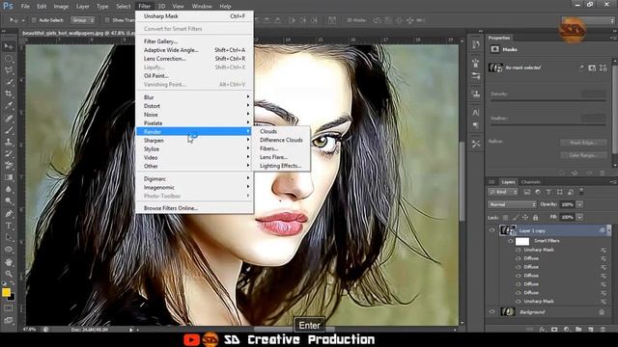
Task: Select the Dodge tool
Action: 9,201
